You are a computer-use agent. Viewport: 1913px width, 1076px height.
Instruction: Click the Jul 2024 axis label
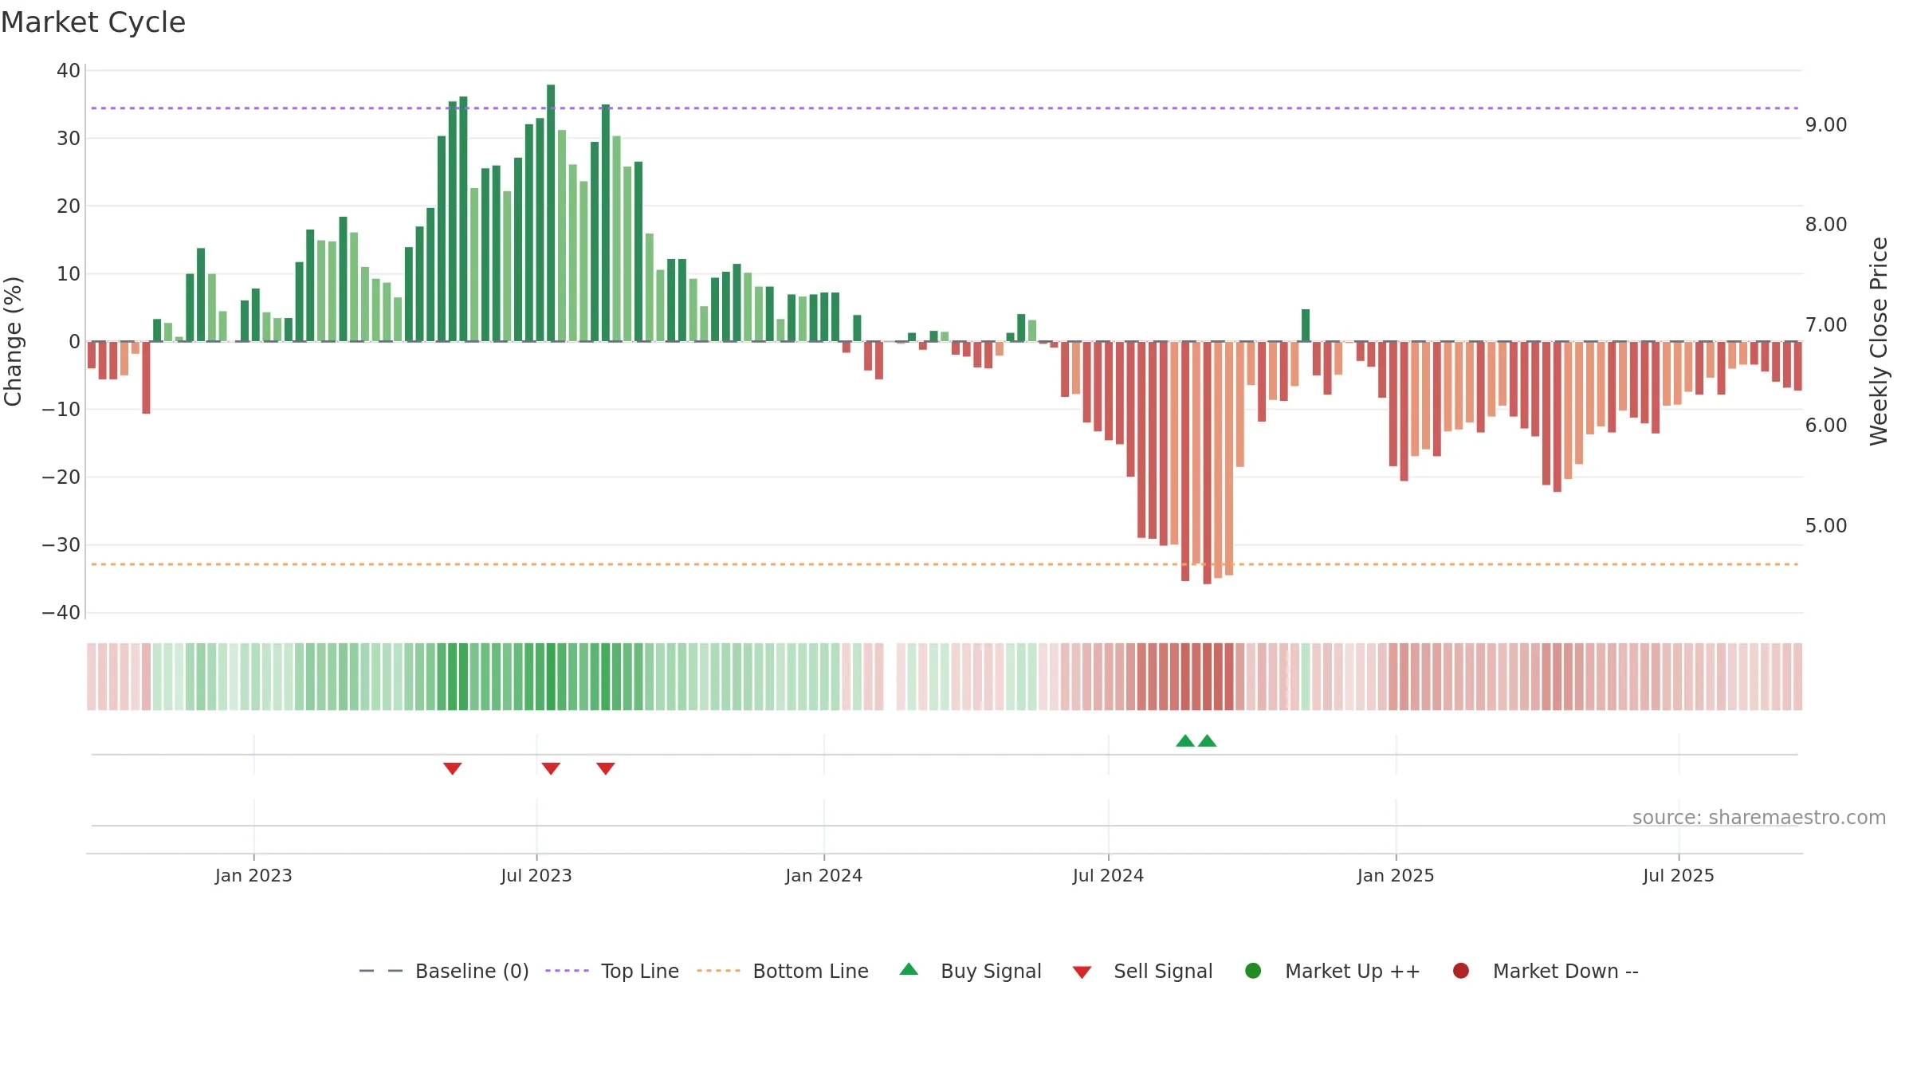click(x=1108, y=876)
